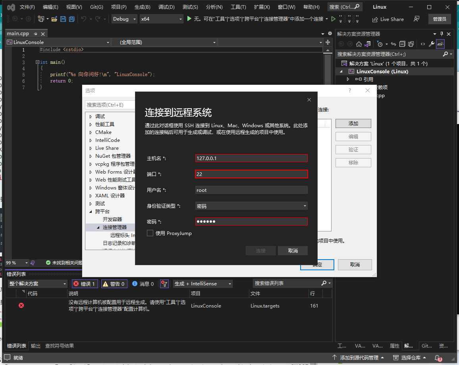Toggle the Preview Selected Items icon
The height and width of the screenshot is (365, 459).
[x=440, y=44]
